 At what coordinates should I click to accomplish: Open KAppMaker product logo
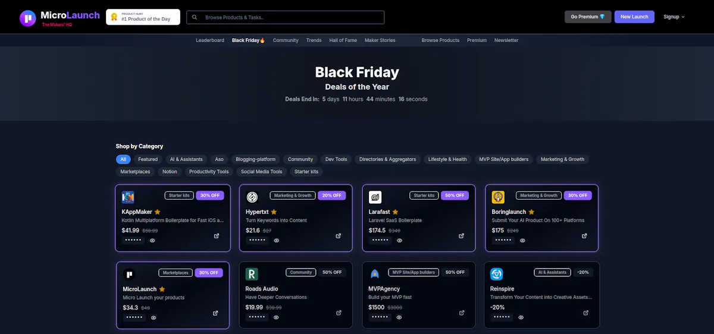click(x=128, y=197)
